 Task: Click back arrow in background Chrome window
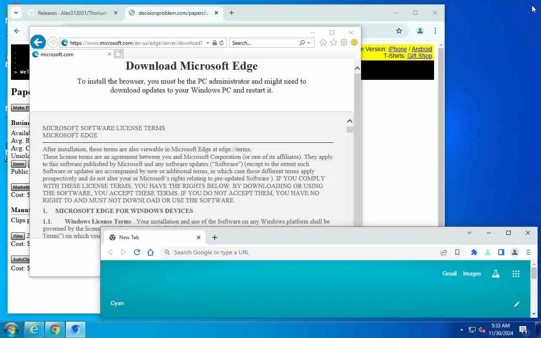pos(17,30)
